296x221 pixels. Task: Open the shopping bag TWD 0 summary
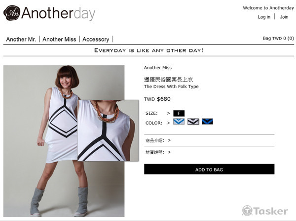278,39
